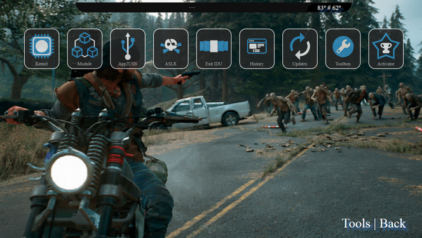This screenshot has width=422, height=238.
Task: Open the History window icon
Action: coord(257,49)
